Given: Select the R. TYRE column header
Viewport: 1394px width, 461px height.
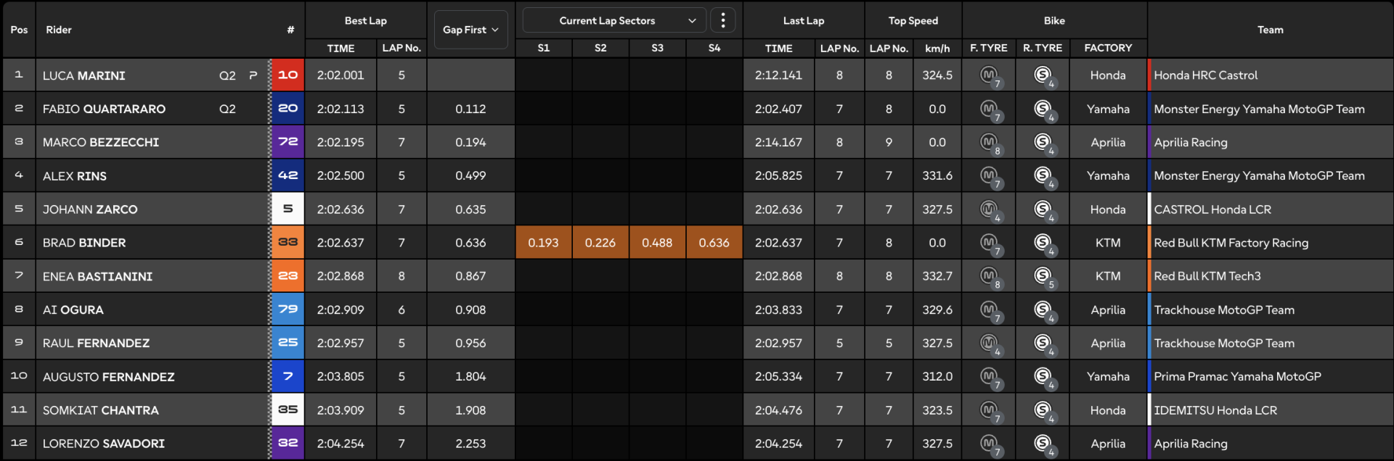Looking at the screenshot, I should coord(1043,48).
